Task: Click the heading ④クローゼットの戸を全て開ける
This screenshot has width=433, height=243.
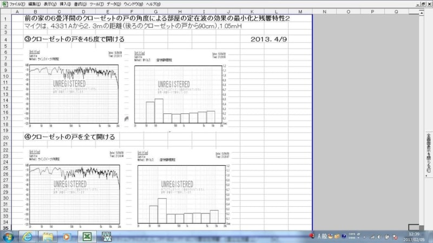Action: [70, 137]
